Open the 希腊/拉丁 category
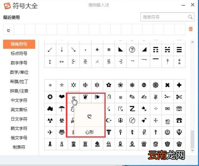Screen dimensions: 199x166 coord(19,81)
